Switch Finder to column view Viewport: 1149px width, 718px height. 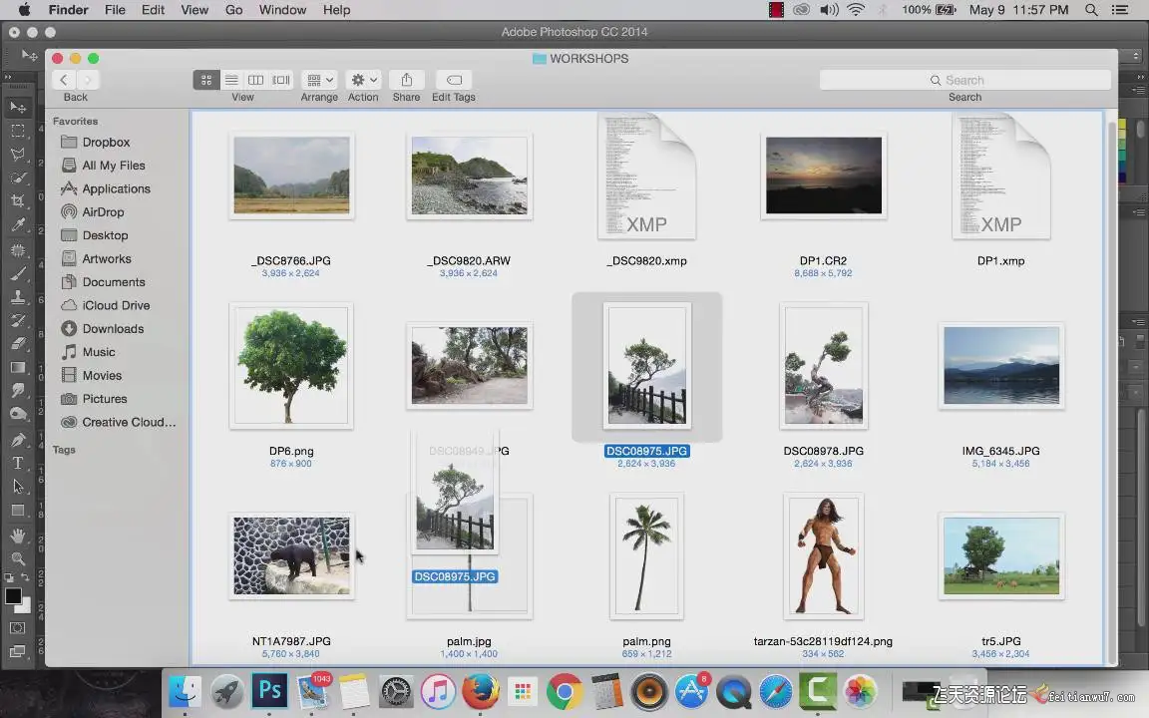tap(256, 80)
